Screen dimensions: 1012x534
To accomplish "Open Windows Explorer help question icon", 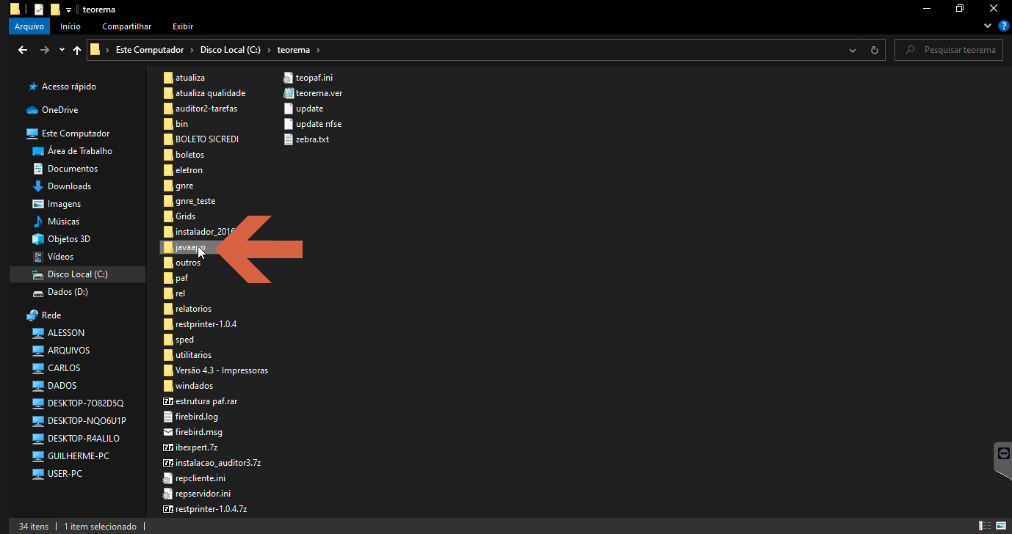I will 1004,26.
